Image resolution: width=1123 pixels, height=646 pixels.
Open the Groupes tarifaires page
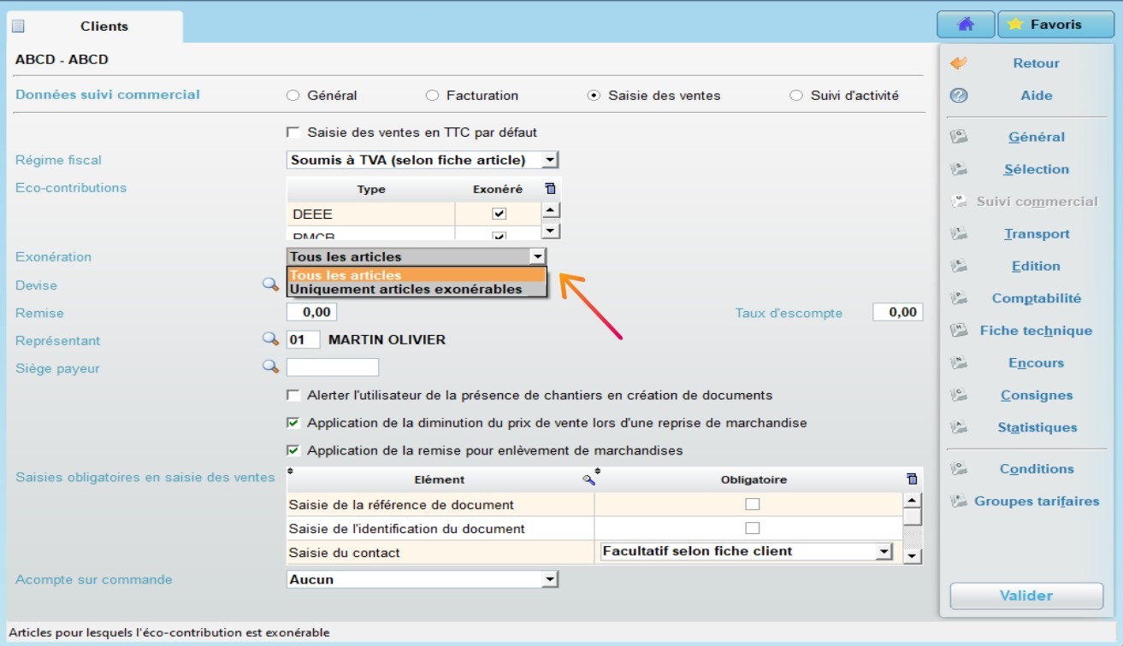click(1036, 502)
